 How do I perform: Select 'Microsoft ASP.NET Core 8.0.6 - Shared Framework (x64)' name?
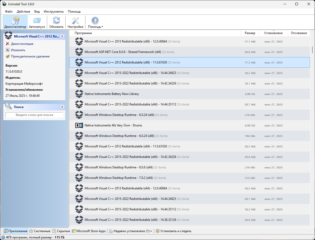click(123, 52)
